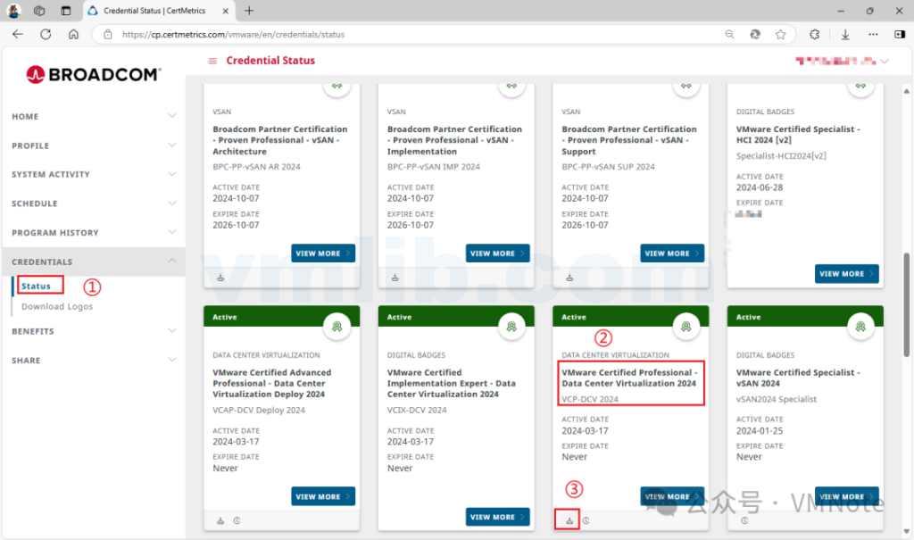Image resolution: width=914 pixels, height=540 pixels.
Task: Close the Credential Status tab
Action: click(x=226, y=11)
